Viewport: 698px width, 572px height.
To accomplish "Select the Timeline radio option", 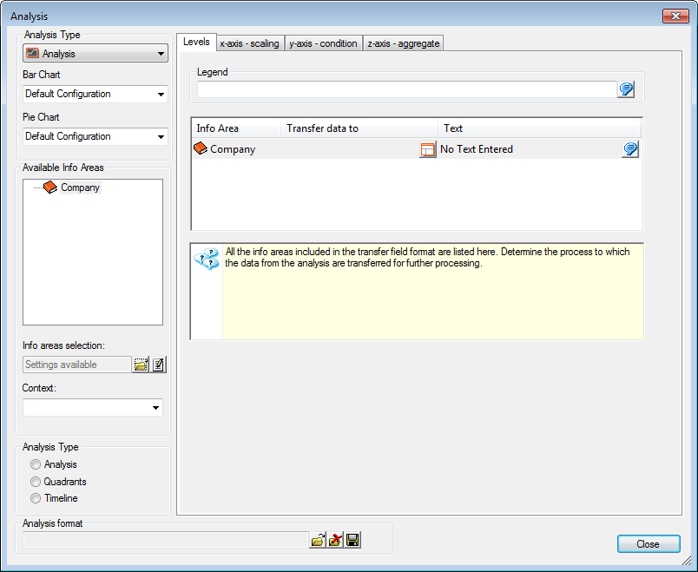I will pyautogui.click(x=36, y=498).
